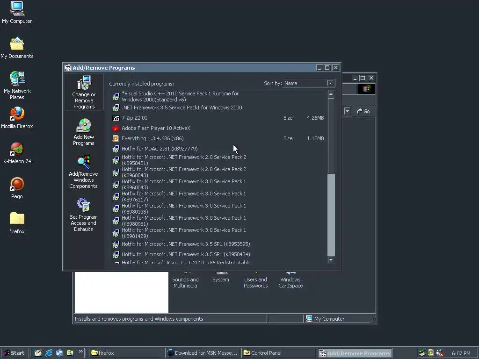The height and width of the screenshot is (359, 479).
Task: Click icon beside hotfix KB958481
Action: click(116, 160)
